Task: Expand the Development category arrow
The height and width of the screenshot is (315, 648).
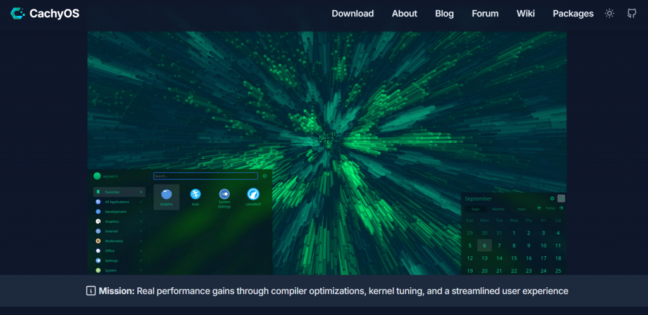Action: tap(140, 211)
